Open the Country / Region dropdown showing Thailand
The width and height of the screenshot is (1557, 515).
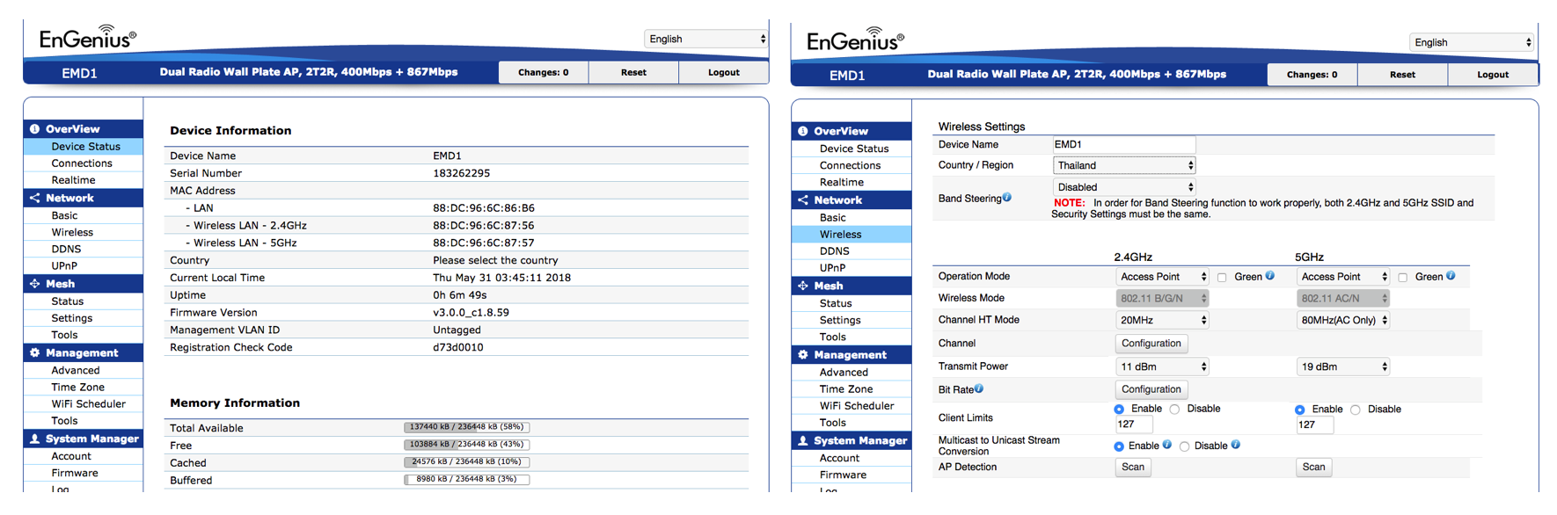click(x=1124, y=165)
